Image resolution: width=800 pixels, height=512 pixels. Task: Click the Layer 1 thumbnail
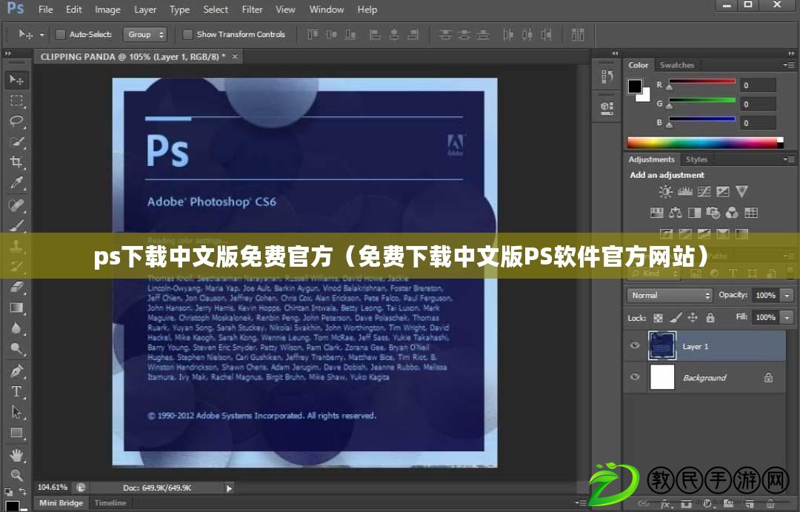coord(662,345)
